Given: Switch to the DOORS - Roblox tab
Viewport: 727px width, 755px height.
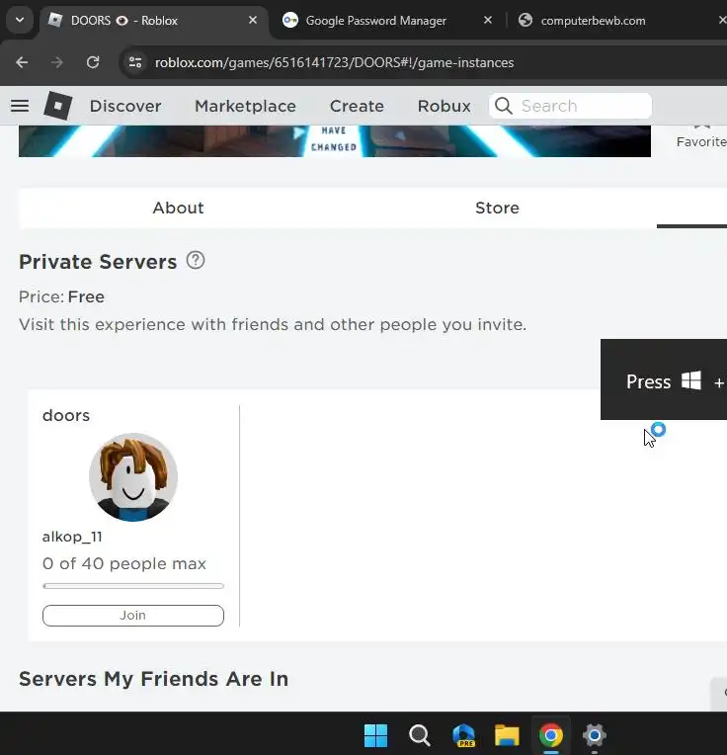Looking at the screenshot, I should [154, 21].
